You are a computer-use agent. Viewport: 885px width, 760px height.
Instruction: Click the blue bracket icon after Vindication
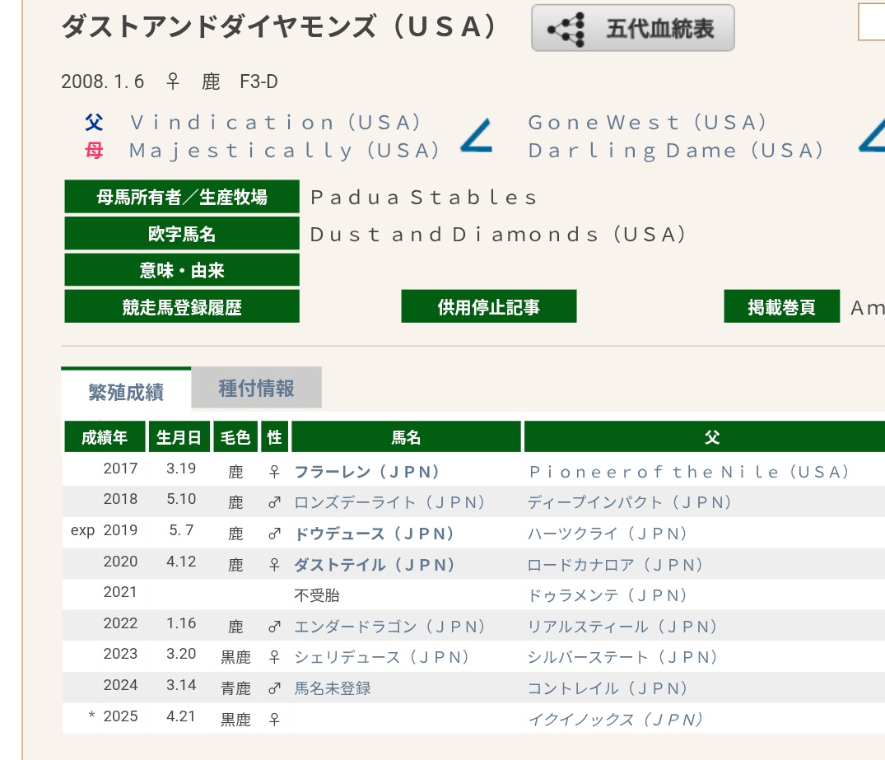[x=476, y=137]
